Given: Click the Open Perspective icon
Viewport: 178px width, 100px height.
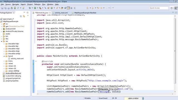Looking at the screenshot, I should 172,8.
